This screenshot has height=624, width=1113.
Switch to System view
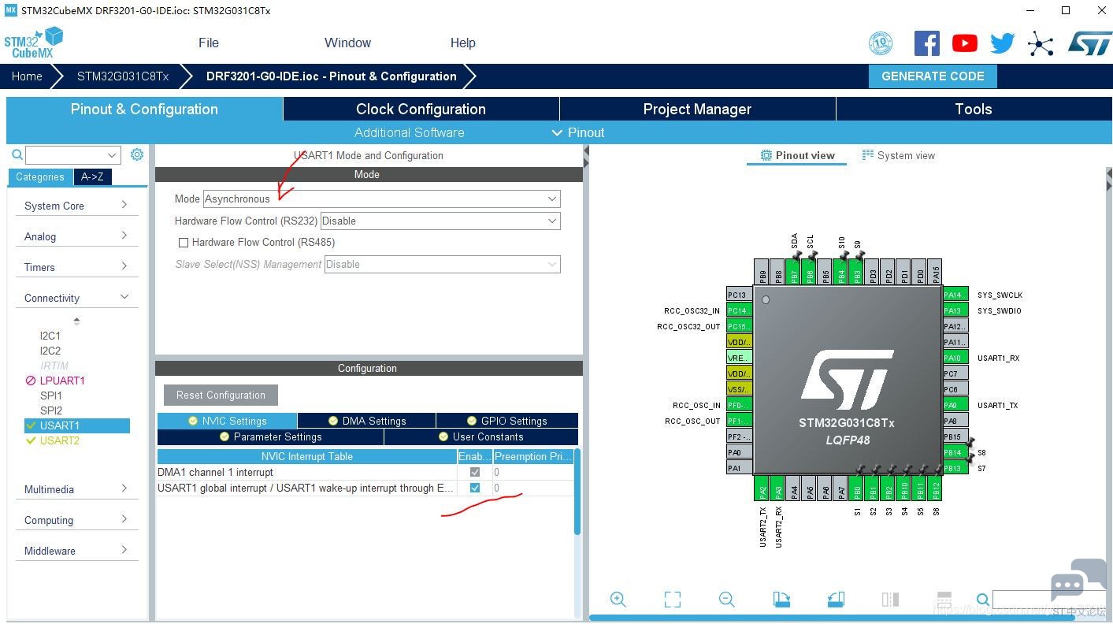click(899, 155)
